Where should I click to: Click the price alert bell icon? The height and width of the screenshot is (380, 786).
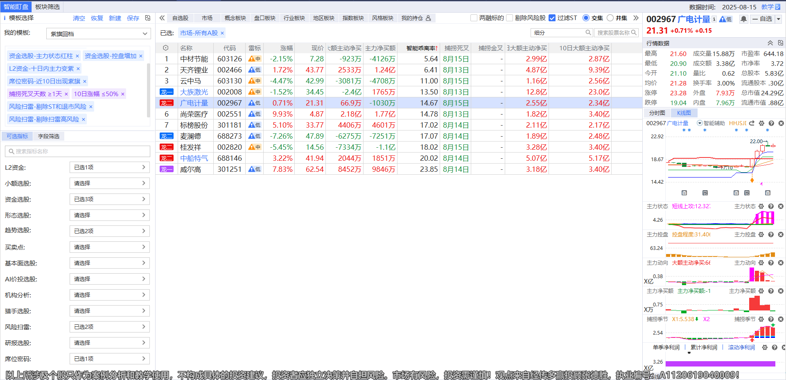coord(744,19)
